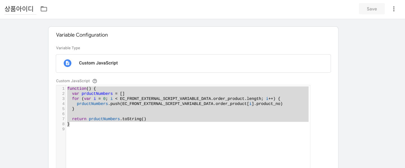
Task: Click the closing brace on line 5
Action: [73, 109]
